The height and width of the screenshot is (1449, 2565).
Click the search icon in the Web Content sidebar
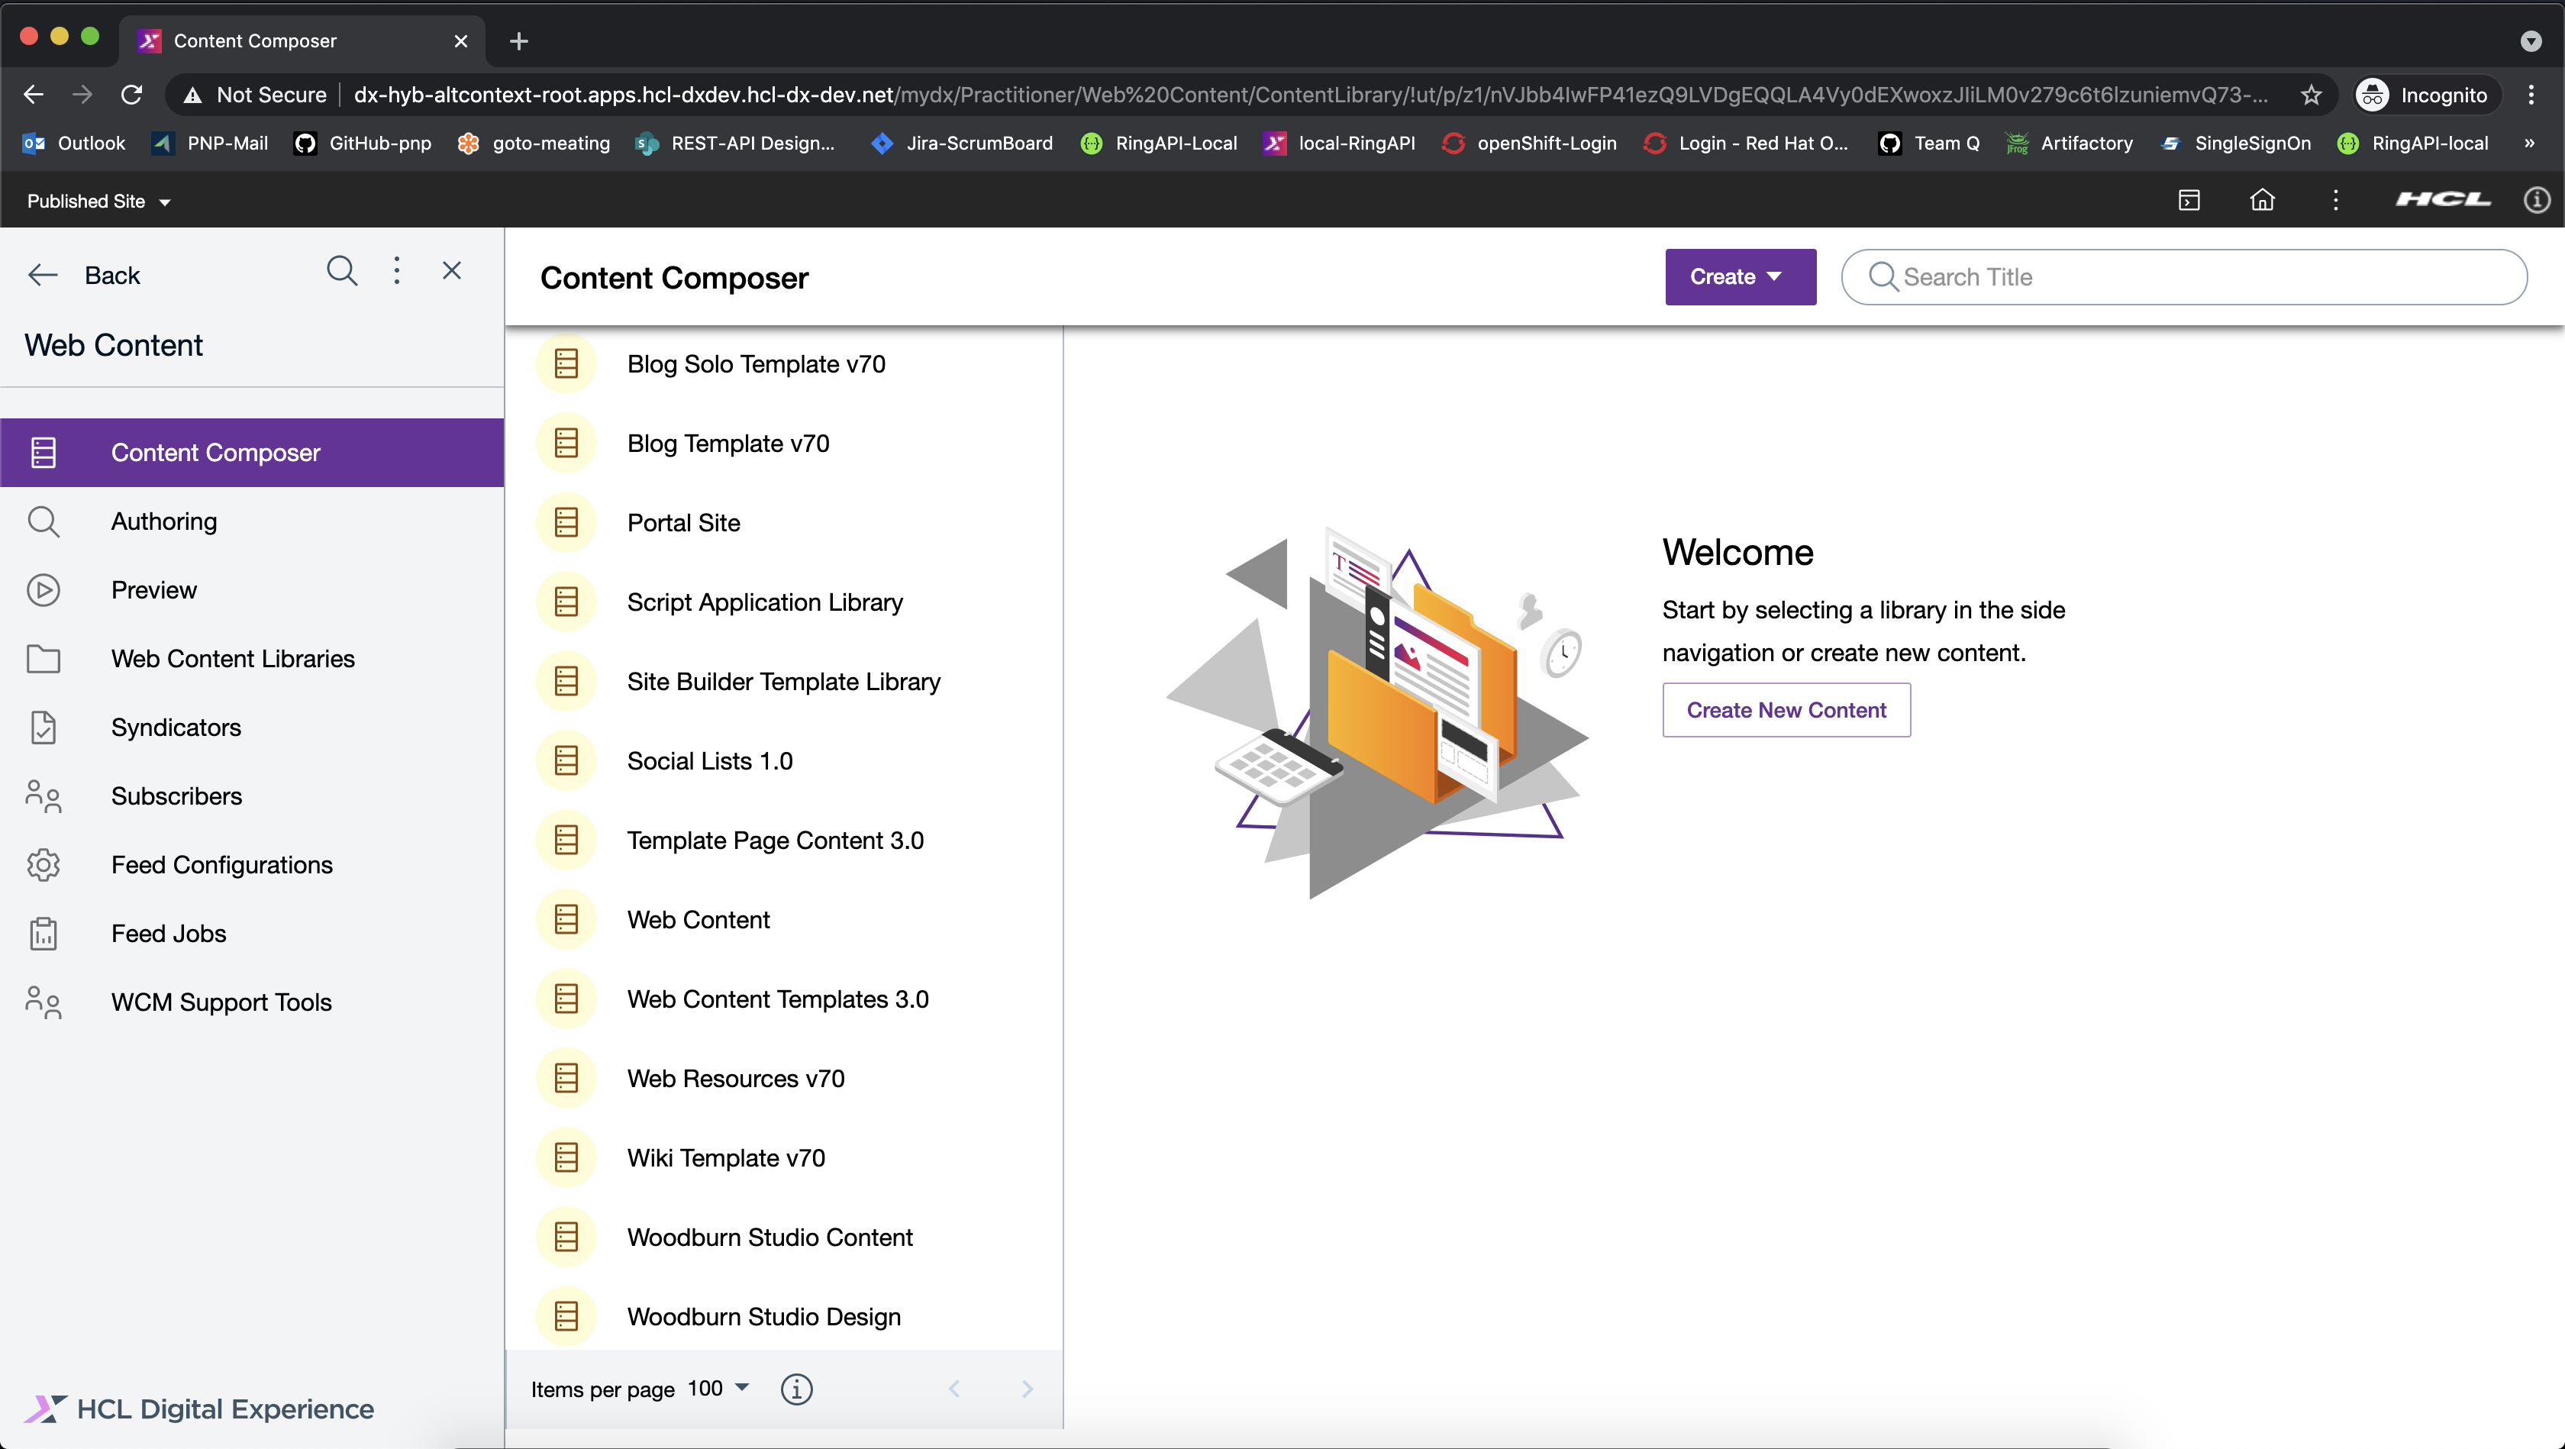pos(341,271)
